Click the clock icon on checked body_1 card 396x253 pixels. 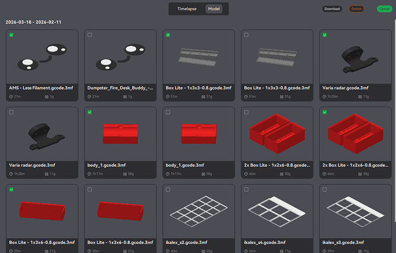tap(89, 174)
